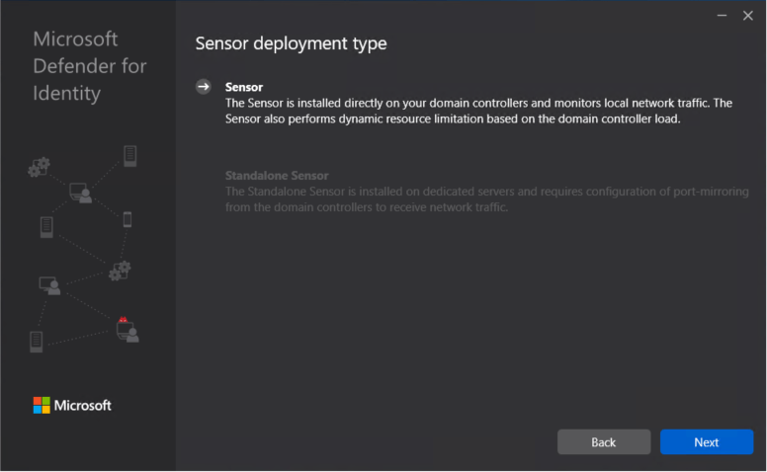The width and height of the screenshot is (767, 472).
Task: Click the Sensor deployment type heading
Action: (291, 43)
